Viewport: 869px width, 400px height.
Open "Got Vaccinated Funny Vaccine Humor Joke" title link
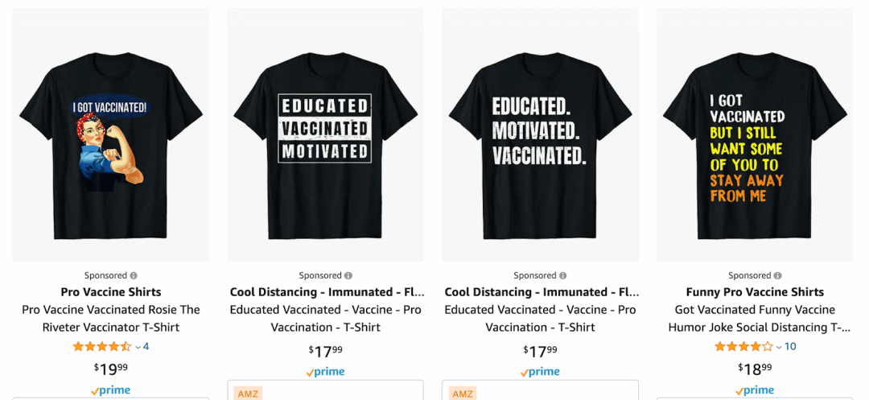coord(755,318)
